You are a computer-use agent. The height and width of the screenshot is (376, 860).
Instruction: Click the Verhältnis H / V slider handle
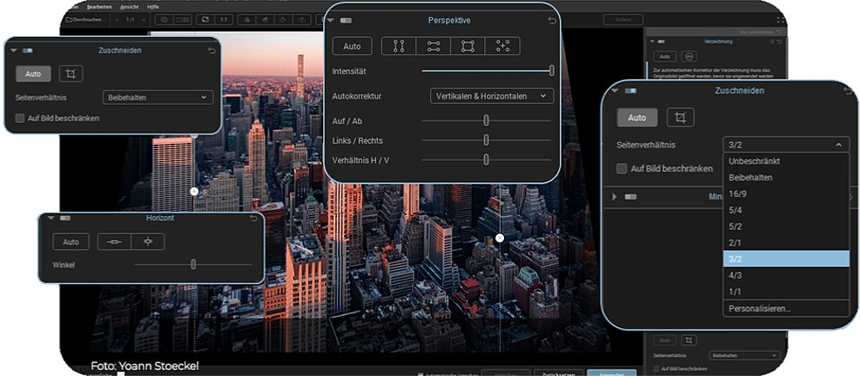486,160
